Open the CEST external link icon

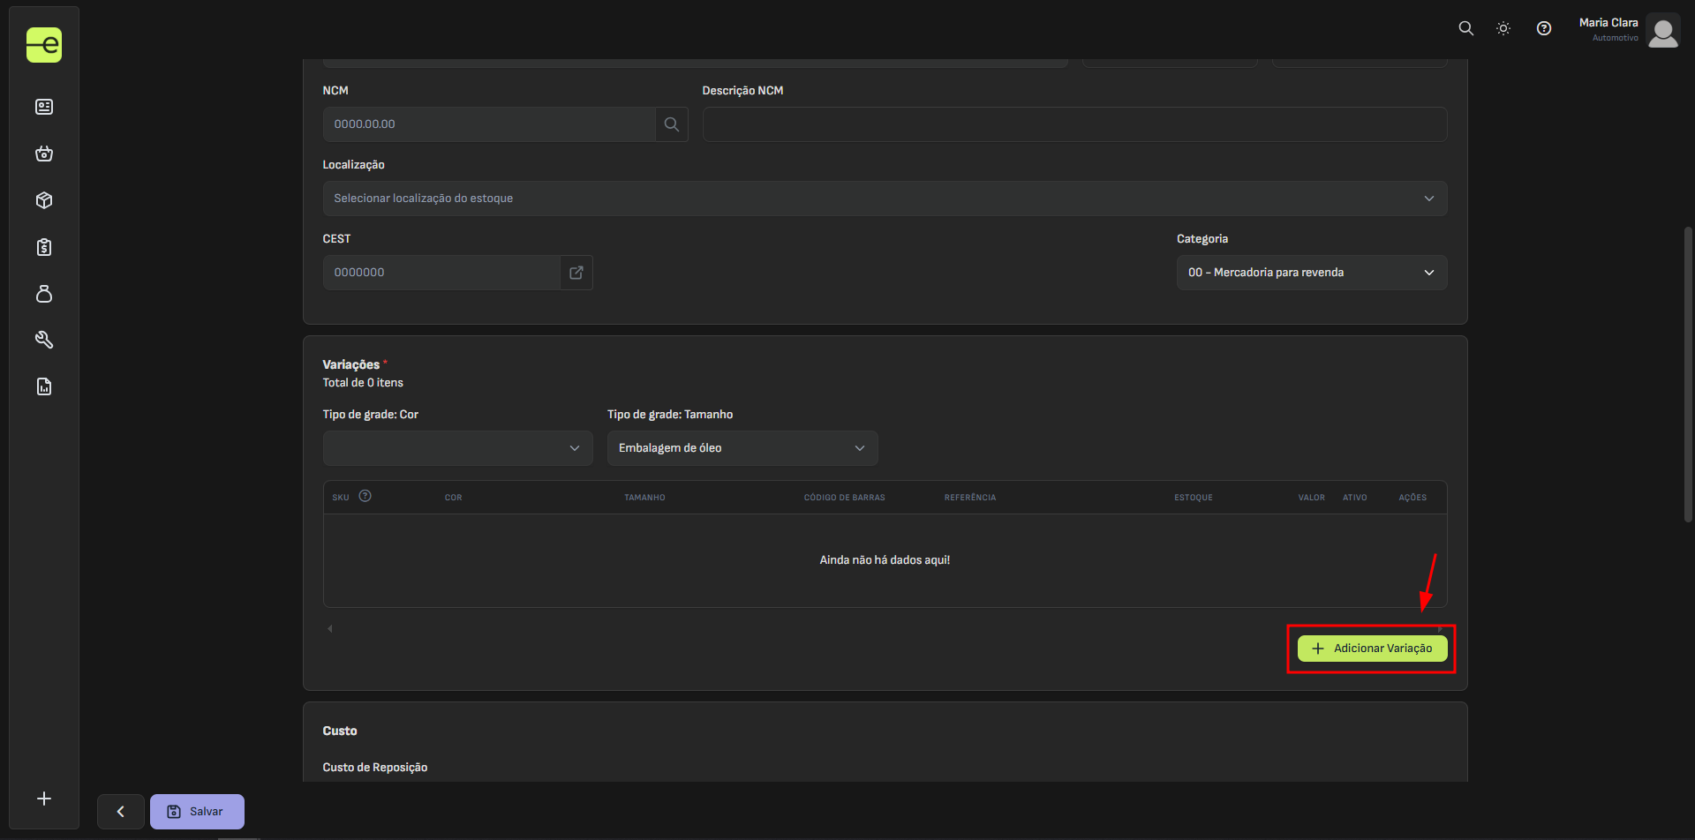pos(576,273)
